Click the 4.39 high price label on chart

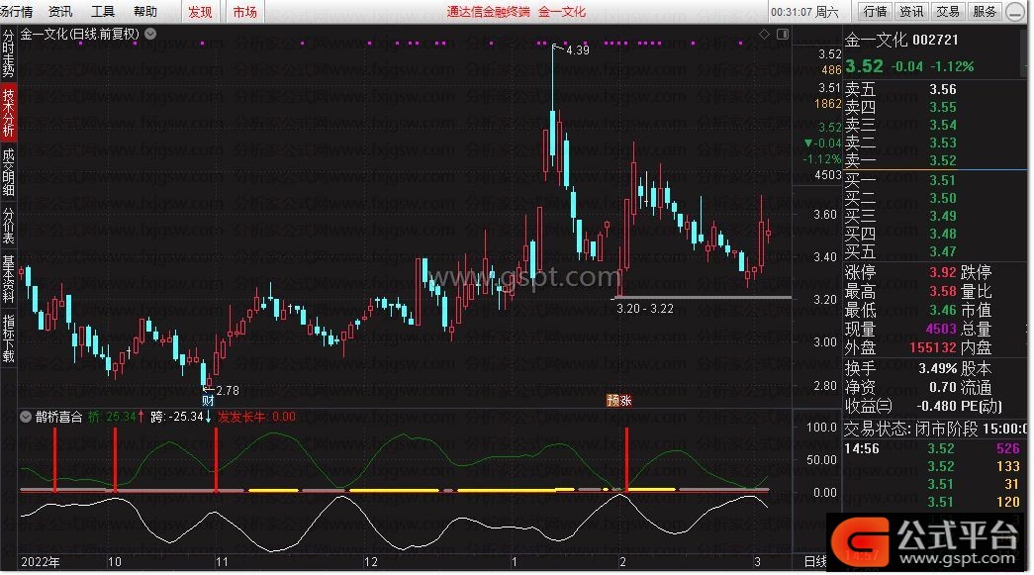[x=578, y=50]
